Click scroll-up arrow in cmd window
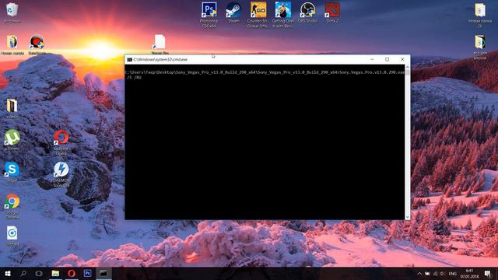 coord(408,67)
